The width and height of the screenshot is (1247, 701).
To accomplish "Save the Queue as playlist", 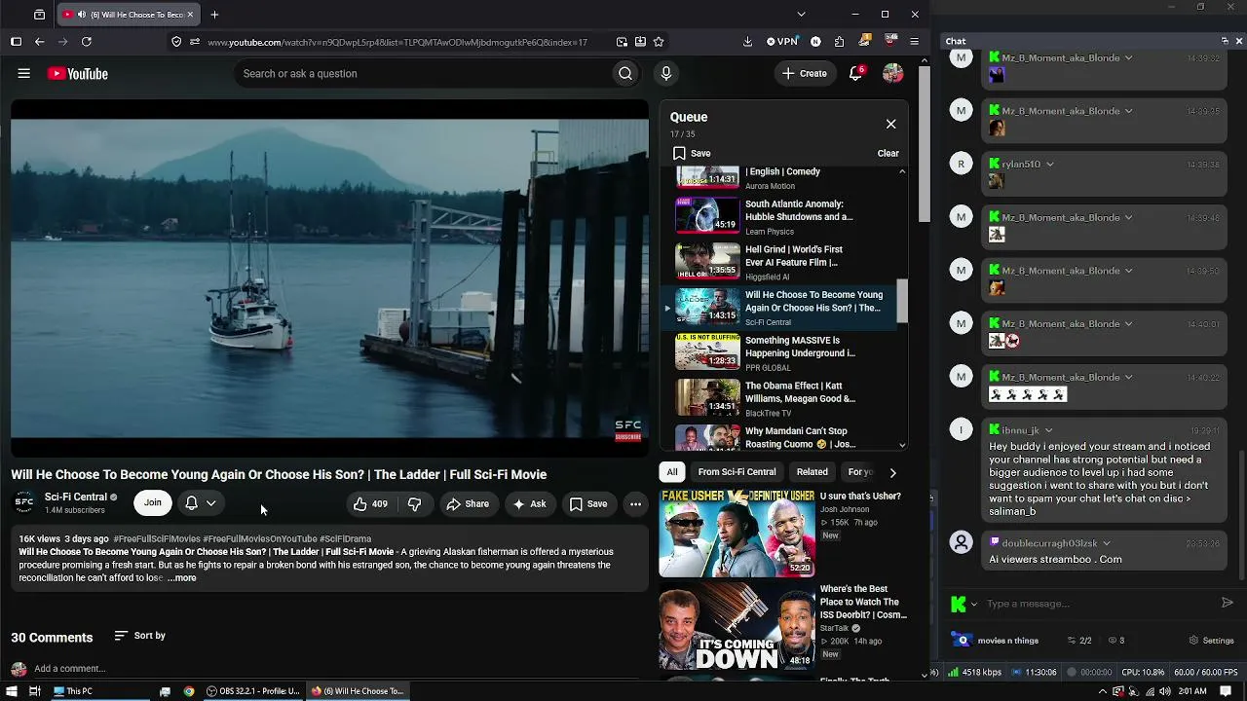I will 692,153.
